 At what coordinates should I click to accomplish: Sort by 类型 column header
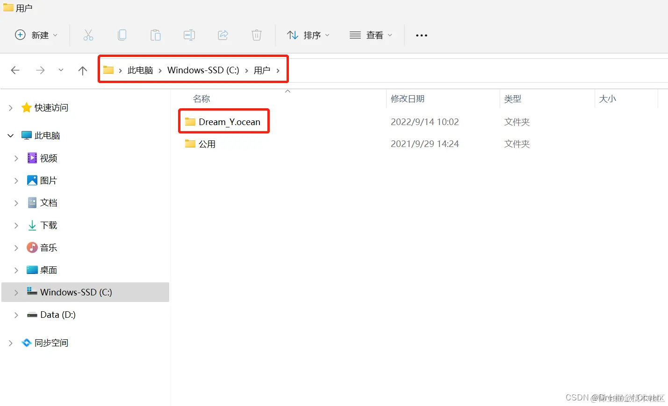(513, 98)
